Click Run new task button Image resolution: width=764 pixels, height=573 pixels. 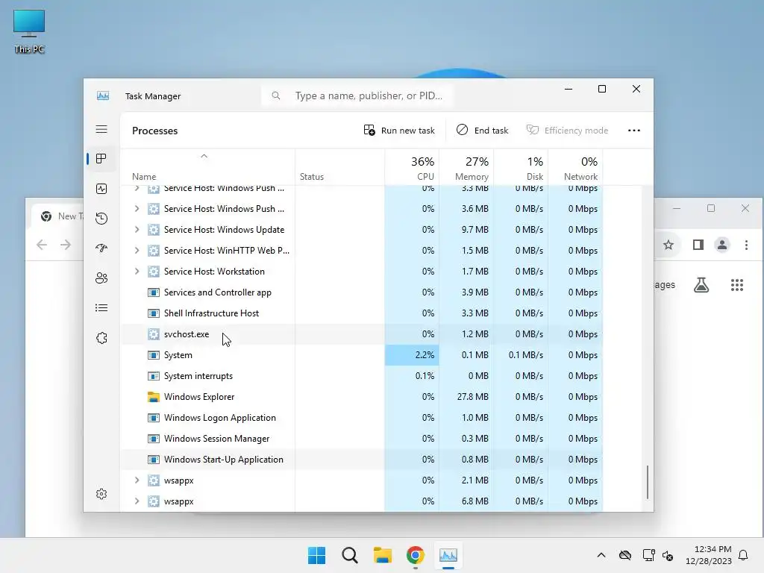399,131
